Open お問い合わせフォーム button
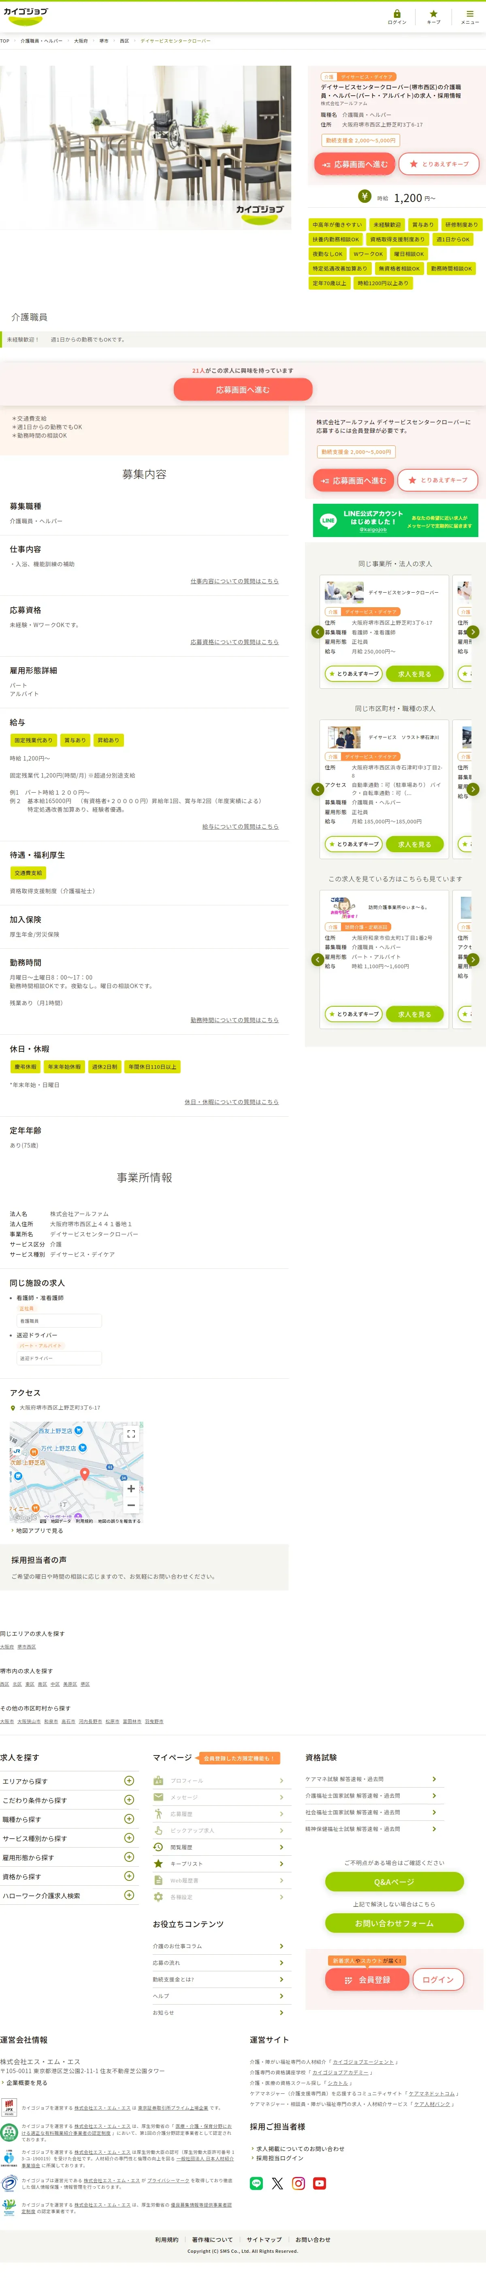 [394, 1923]
